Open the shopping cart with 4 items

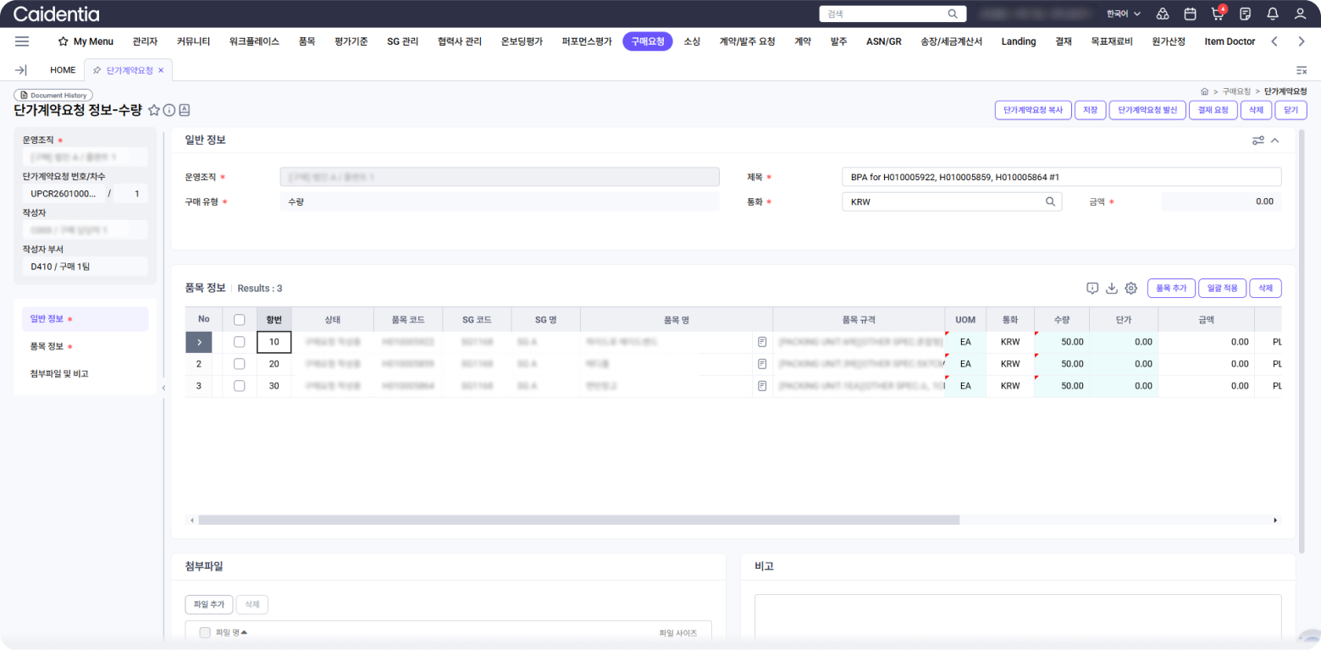[x=1218, y=14]
